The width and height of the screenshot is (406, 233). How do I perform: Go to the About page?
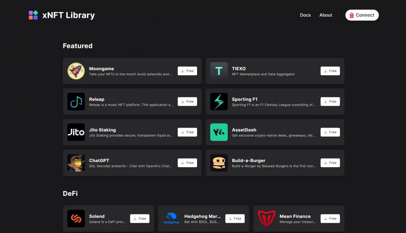(326, 15)
